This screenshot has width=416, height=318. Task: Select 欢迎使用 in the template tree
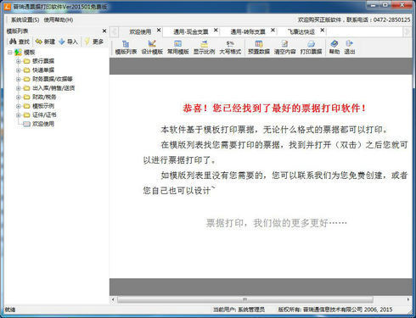(x=43, y=124)
